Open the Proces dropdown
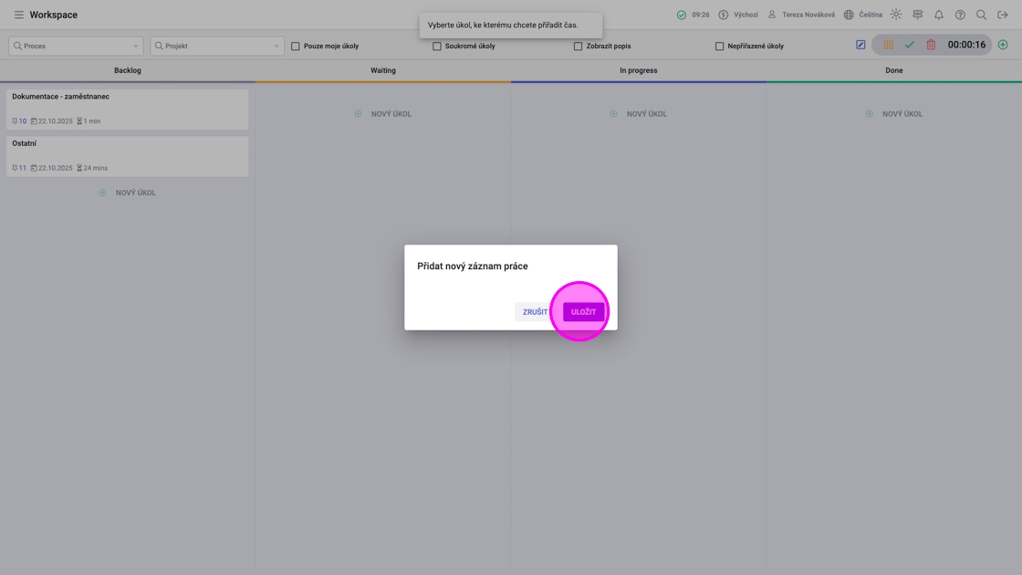 click(76, 46)
